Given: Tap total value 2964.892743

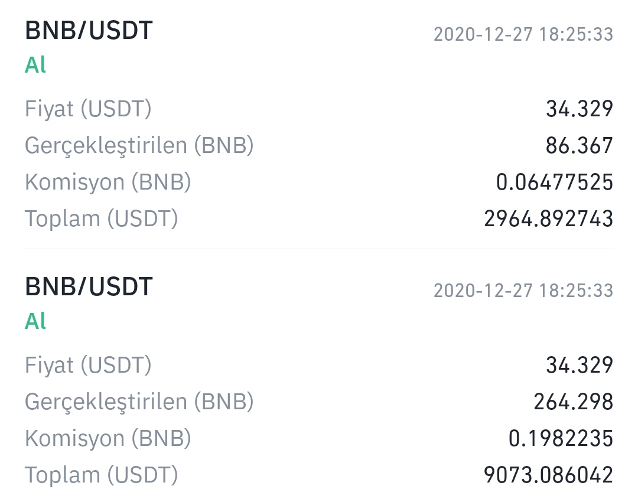Looking at the screenshot, I should [548, 219].
